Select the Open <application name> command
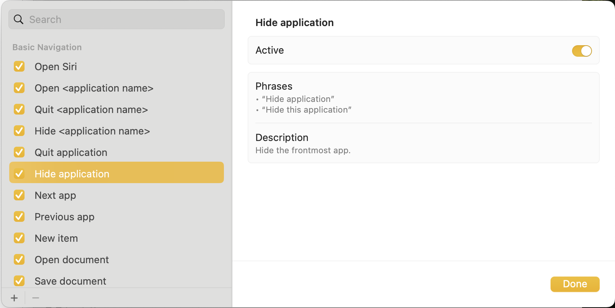 click(94, 88)
